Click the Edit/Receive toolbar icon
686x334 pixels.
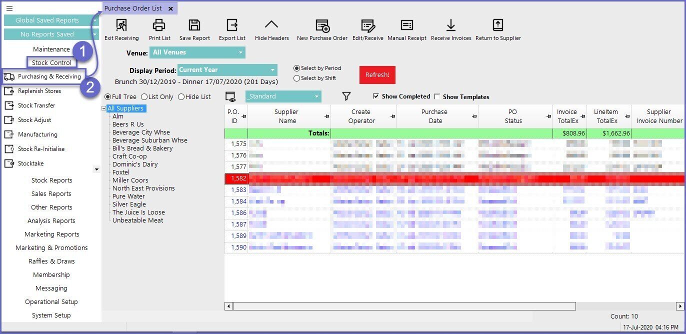pyautogui.click(x=367, y=25)
